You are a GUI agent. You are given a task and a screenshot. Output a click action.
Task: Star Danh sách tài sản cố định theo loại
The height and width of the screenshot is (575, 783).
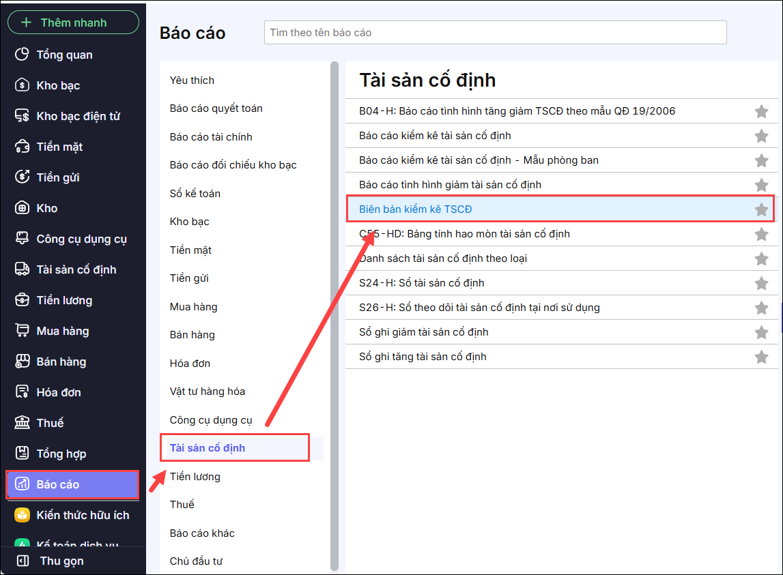pyautogui.click(x=761, y=259)
